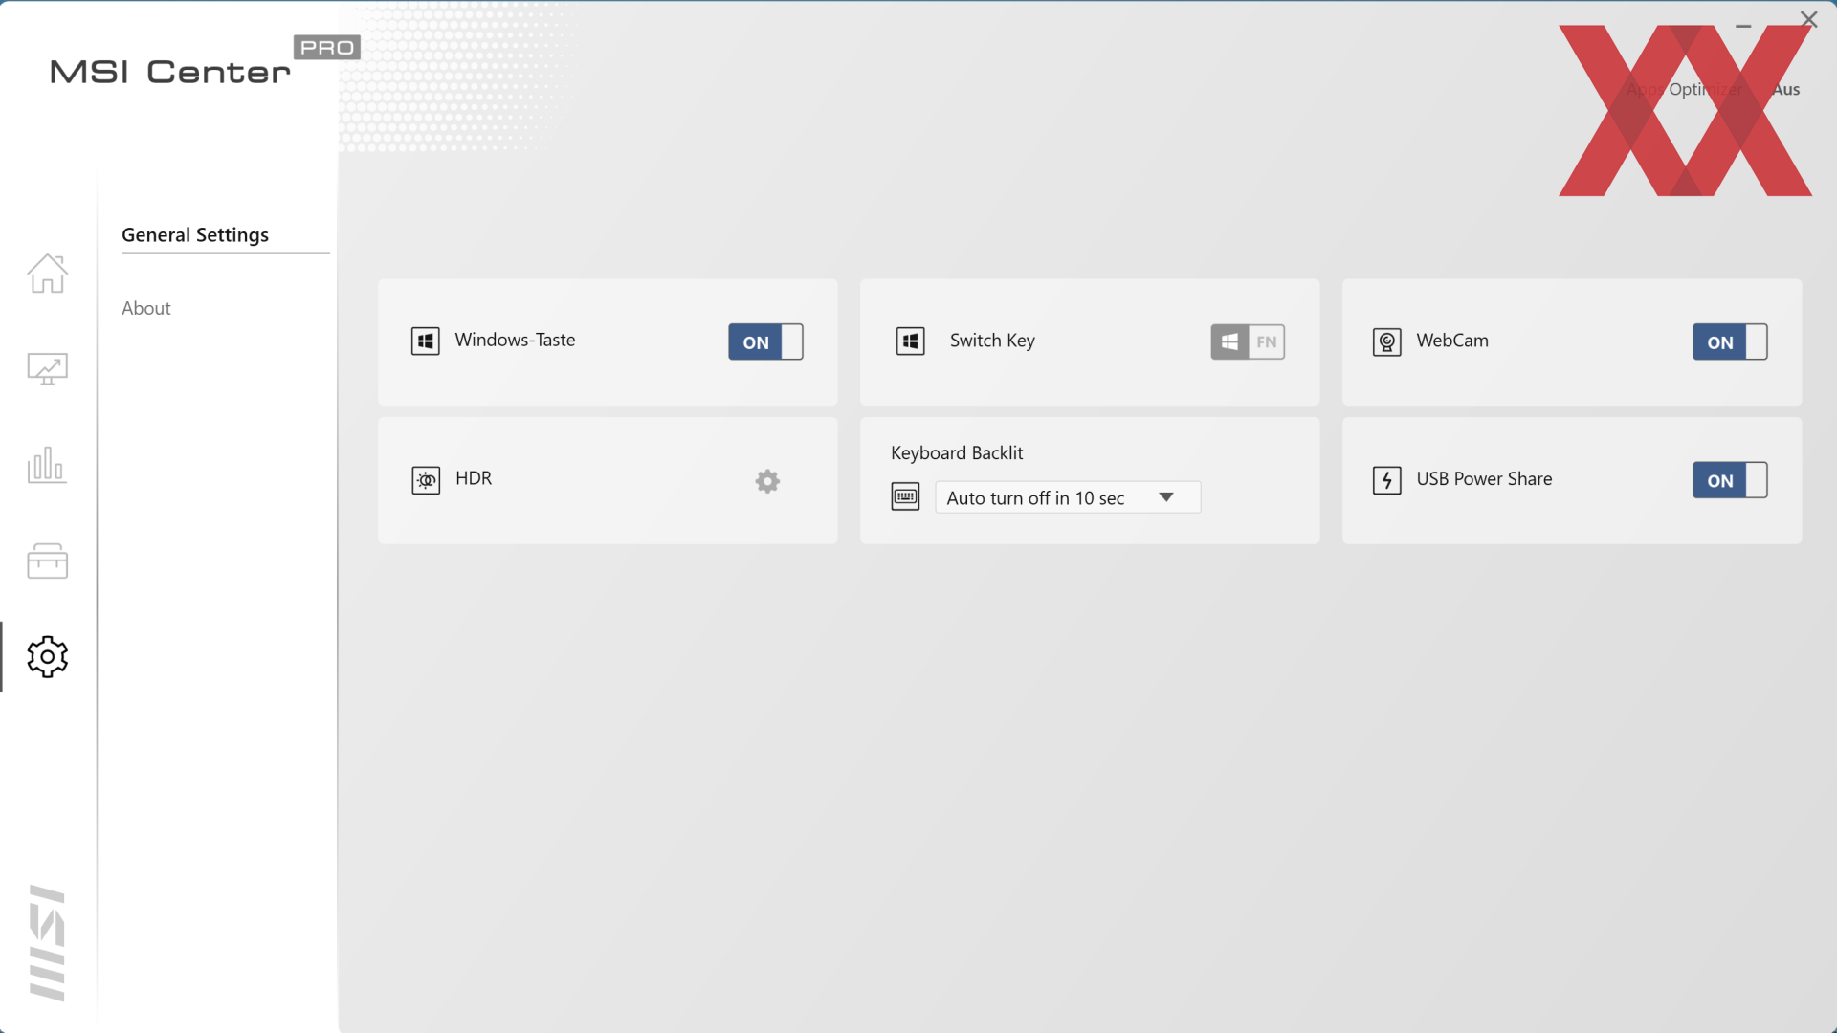Open the About section
The image size is (1837, 1033).
point(146,308)
